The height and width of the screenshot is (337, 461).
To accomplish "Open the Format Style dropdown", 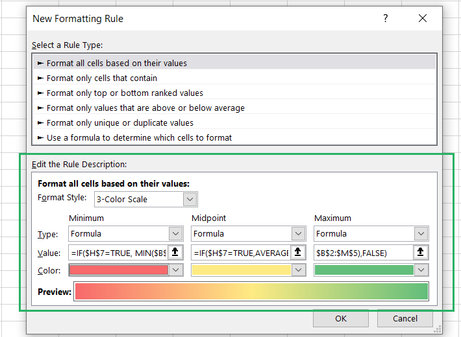I will [190, 199].
